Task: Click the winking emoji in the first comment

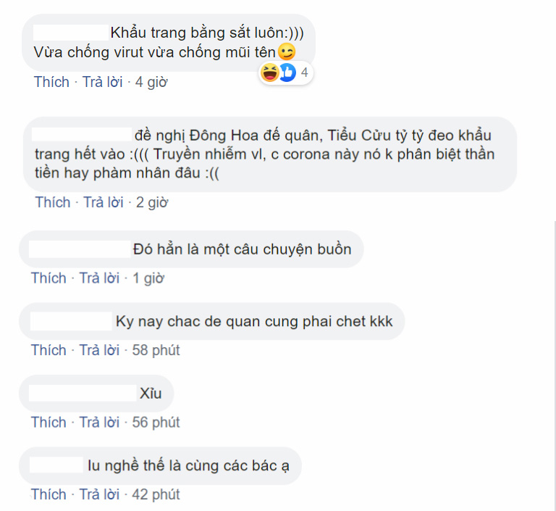Action: [x=287, y=52]
